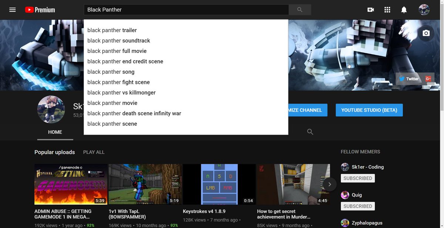Open YouTube Studio (Beta)

[x=369, y=110]
